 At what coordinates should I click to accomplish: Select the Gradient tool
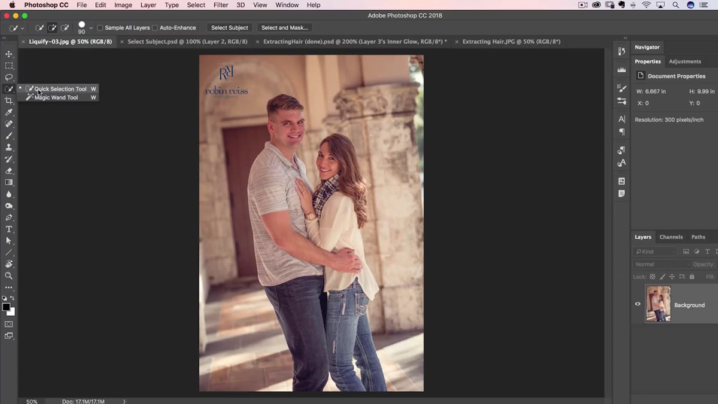[9, 182]
